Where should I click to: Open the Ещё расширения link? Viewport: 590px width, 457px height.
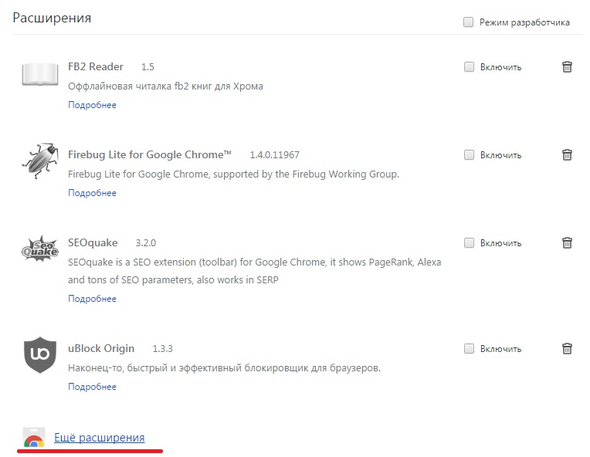pos(99,438)
